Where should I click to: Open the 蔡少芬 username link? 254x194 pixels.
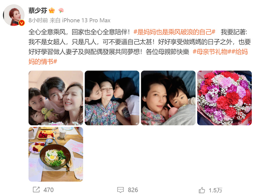pos(38,11)
